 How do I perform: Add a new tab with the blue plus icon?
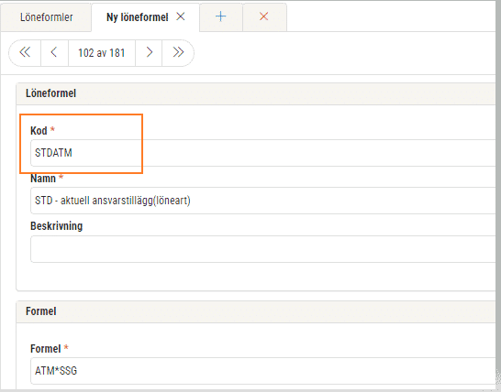tap(221, 16)
